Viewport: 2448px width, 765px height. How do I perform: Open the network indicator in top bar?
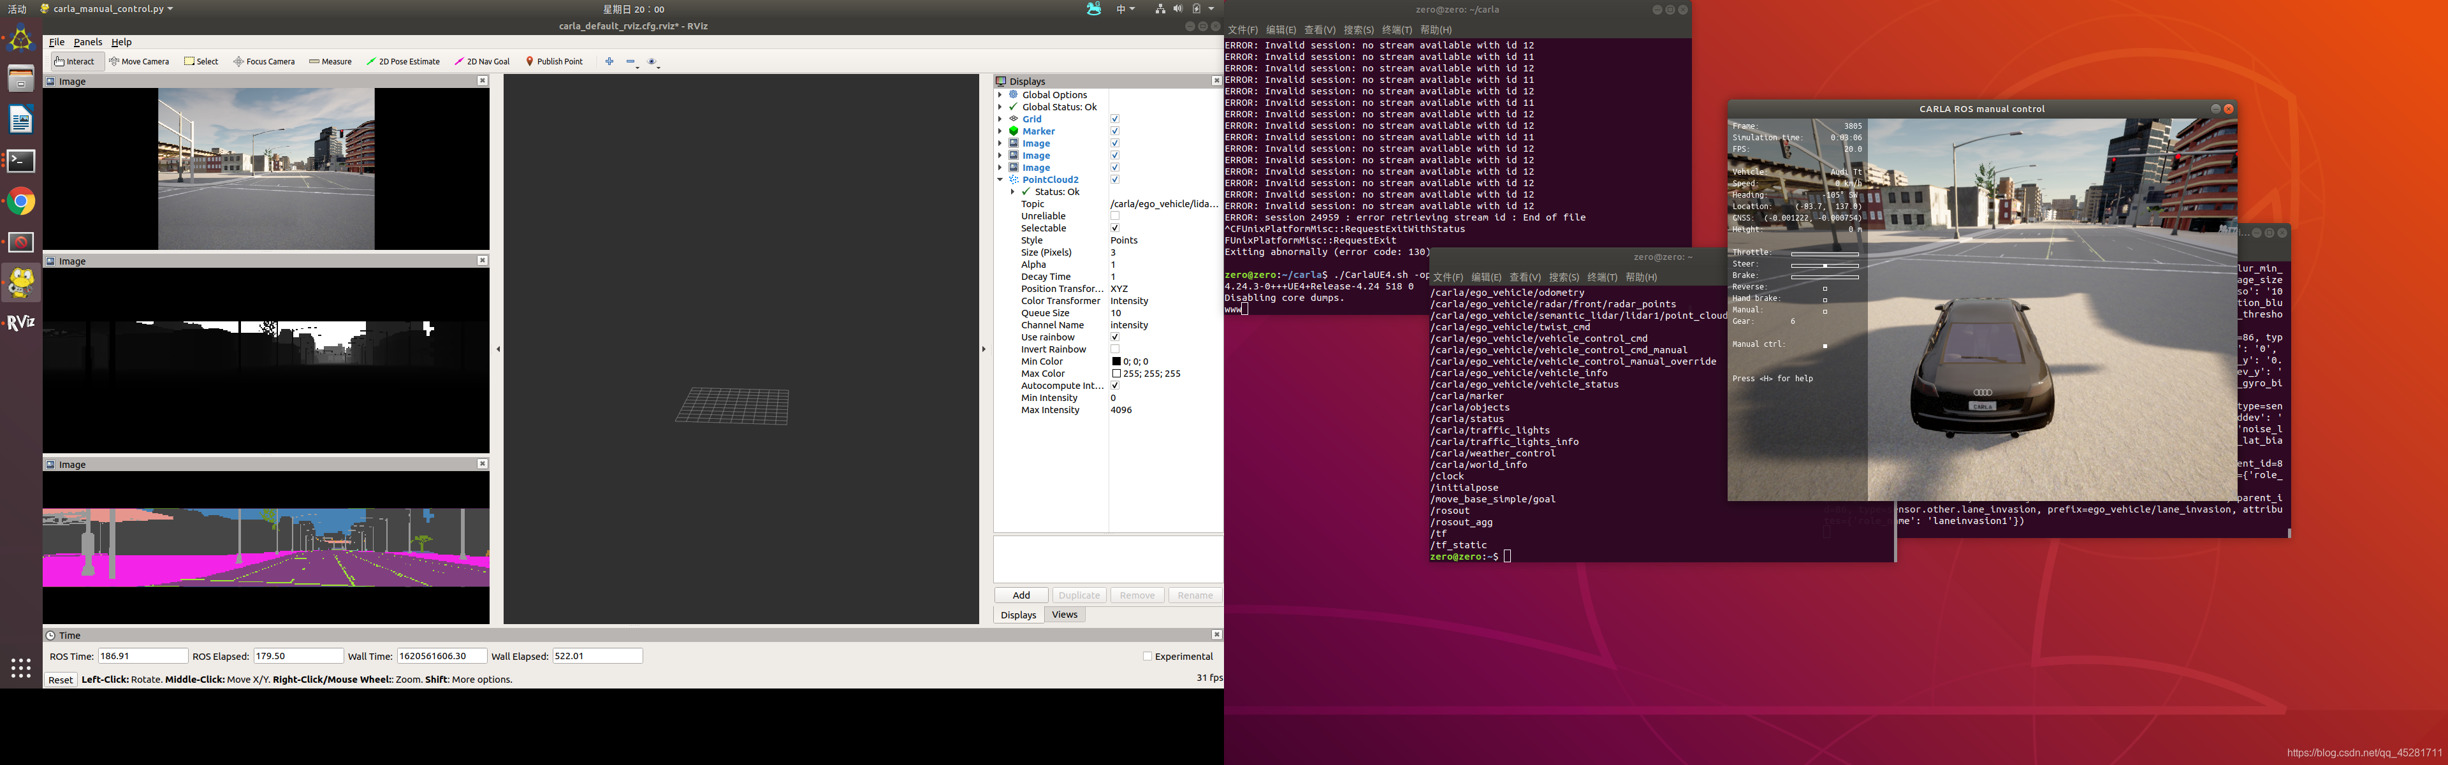click(x=1160, y=8)
